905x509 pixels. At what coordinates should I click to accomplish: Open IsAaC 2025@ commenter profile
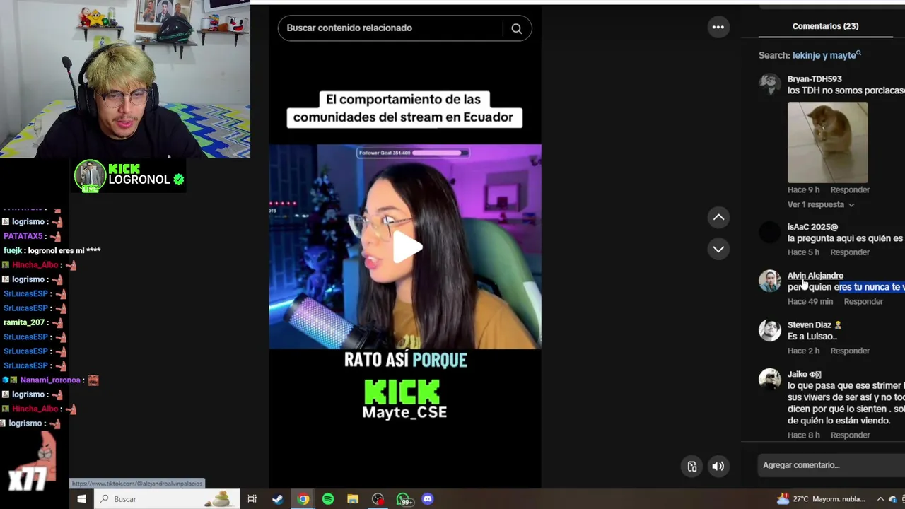pyautogui.click(x=812, y=227)
